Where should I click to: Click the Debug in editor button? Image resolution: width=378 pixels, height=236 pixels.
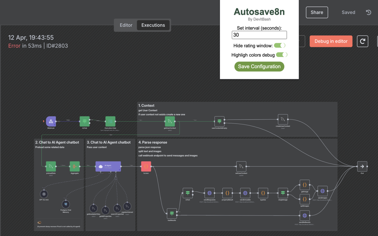tap(331, 41)
